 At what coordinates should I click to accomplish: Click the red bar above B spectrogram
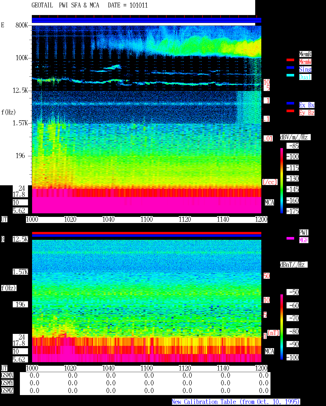coord(146,233)
